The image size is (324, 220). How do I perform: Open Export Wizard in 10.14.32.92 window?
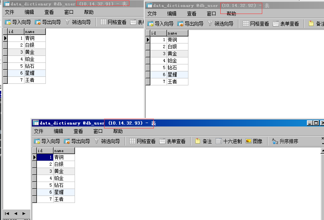[190, 24]
